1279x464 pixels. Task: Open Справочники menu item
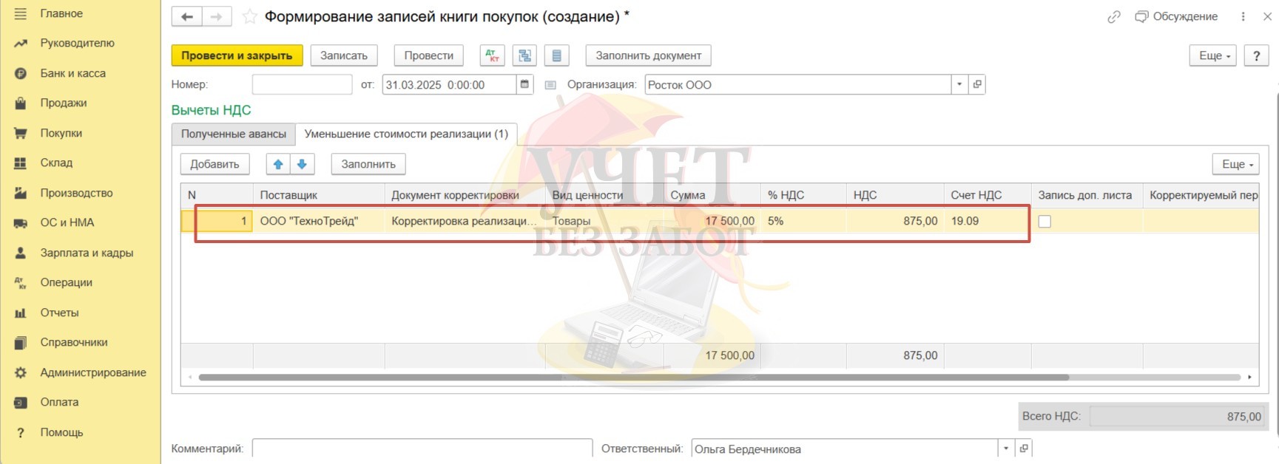[x=74, y=342]
